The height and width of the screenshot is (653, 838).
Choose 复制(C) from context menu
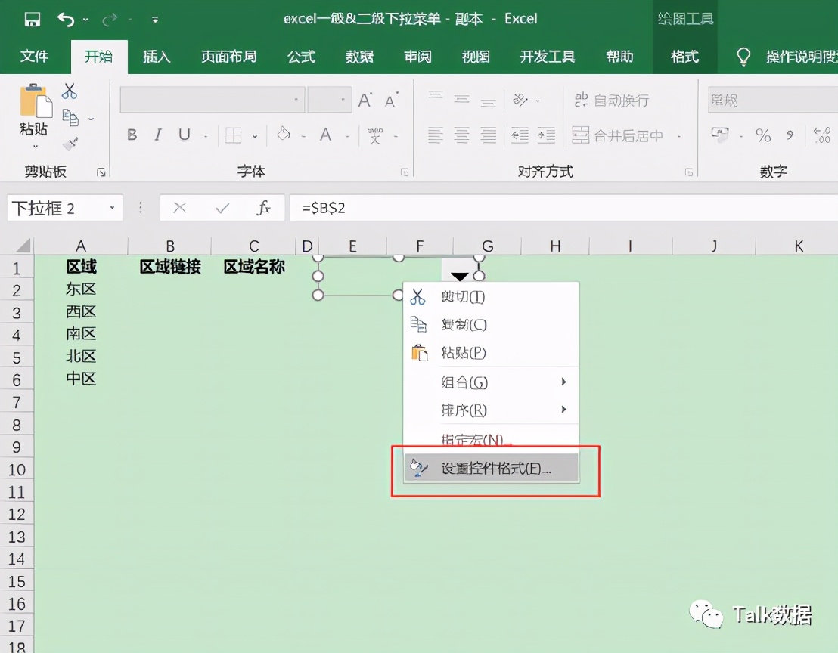coord(491,325)
